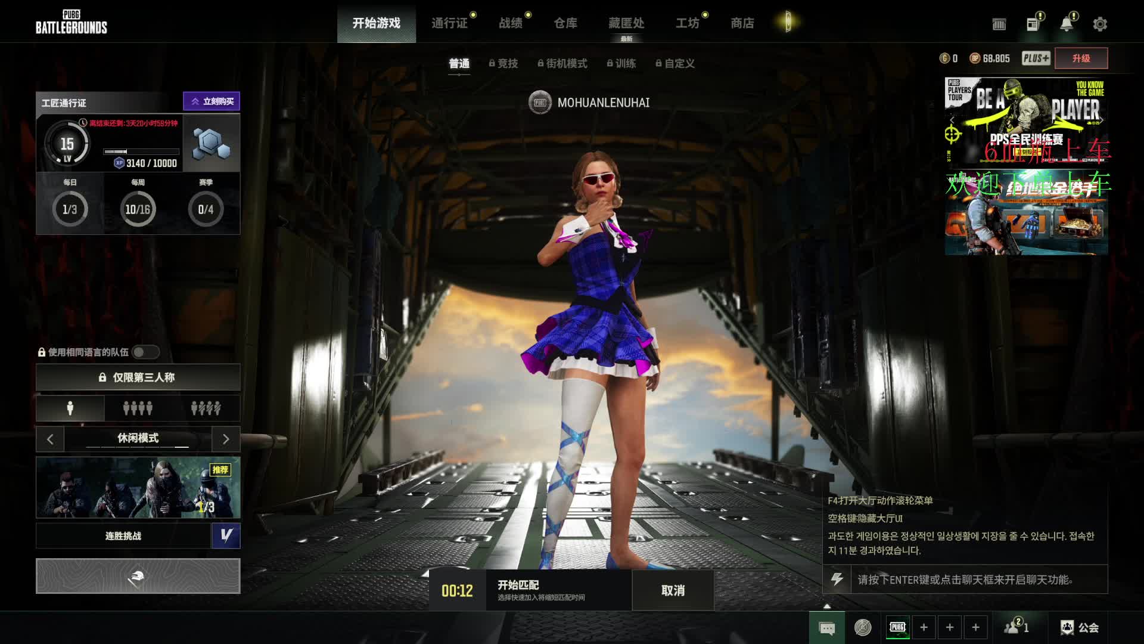Click the 工匠通行证 header
Viewport: 1144px width, 644px height.
click(x=64, y=103)
